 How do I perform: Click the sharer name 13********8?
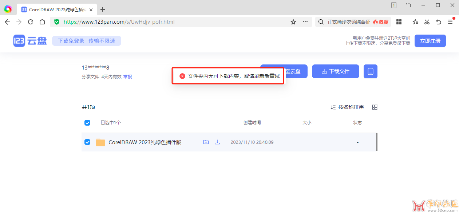click(95, 67)
